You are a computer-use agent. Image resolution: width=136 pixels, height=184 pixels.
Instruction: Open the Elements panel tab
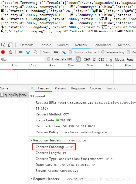[x=27, y=45]
